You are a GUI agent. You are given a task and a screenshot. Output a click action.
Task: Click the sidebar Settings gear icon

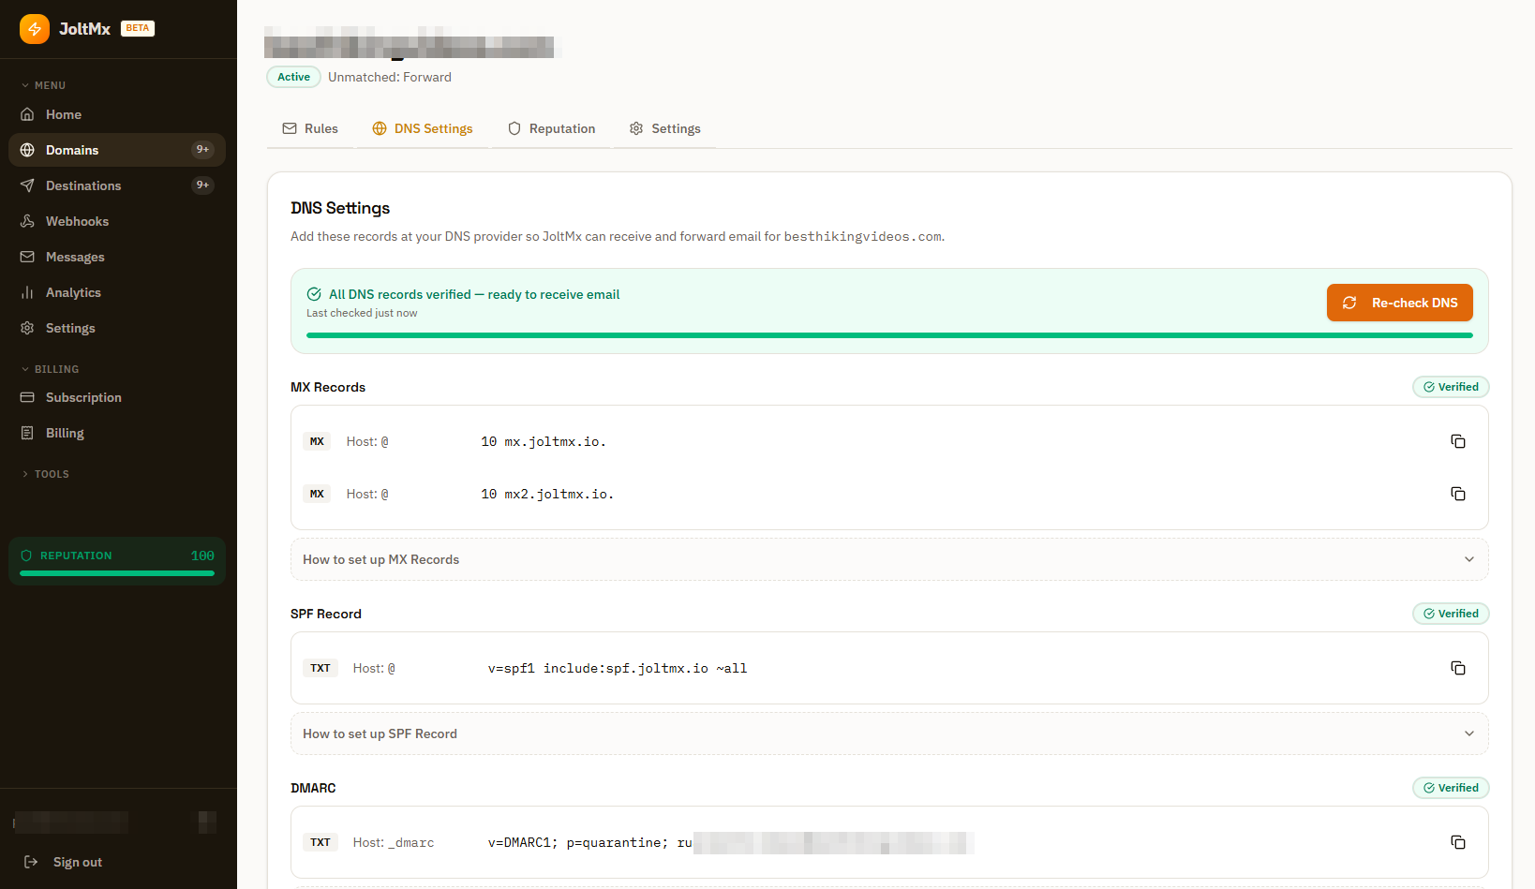pos(27,328)
